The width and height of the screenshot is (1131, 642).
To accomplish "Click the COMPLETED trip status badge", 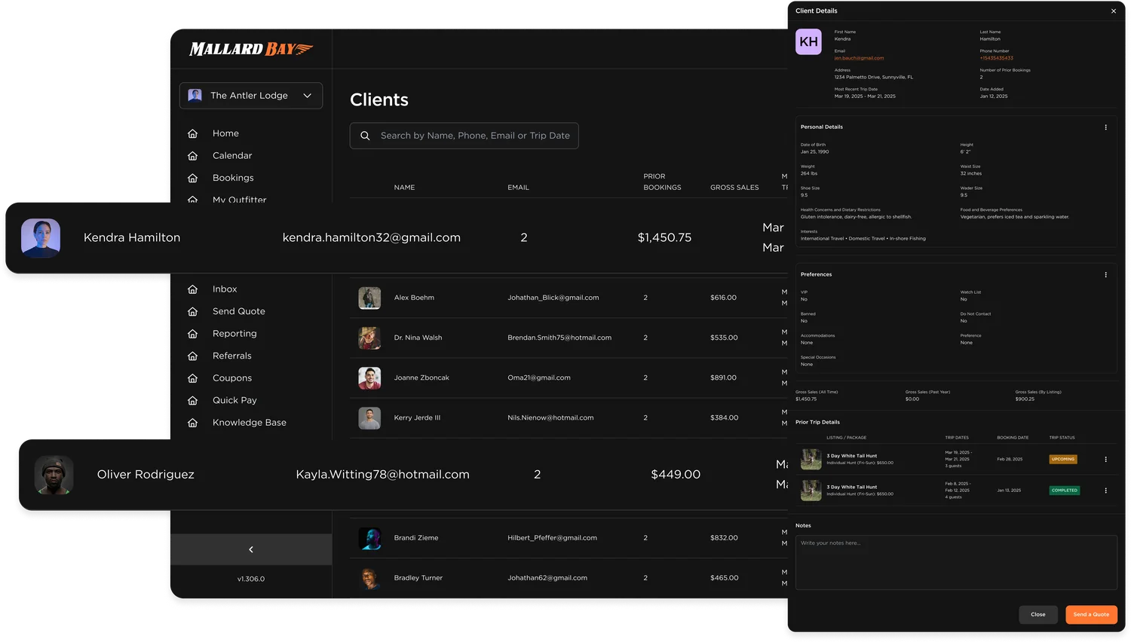I will [x=1065, y=491].
